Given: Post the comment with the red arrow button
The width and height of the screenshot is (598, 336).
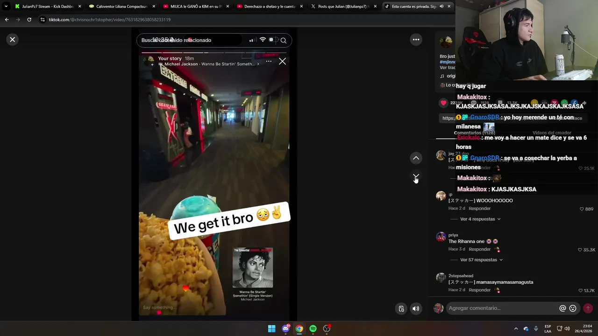Looking at the screenshot, I should tap(588, 308).
